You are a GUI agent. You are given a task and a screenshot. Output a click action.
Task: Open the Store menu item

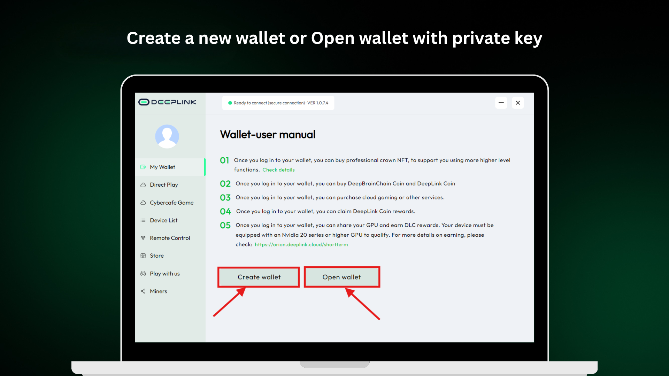click(170, 256)
